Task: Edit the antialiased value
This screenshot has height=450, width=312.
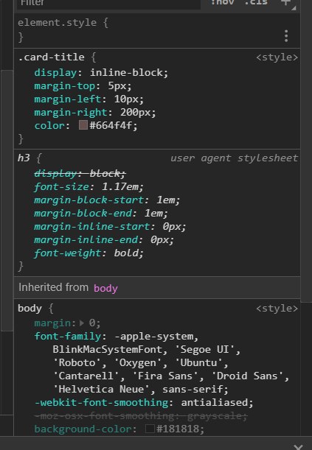Action: click(214, 402)
